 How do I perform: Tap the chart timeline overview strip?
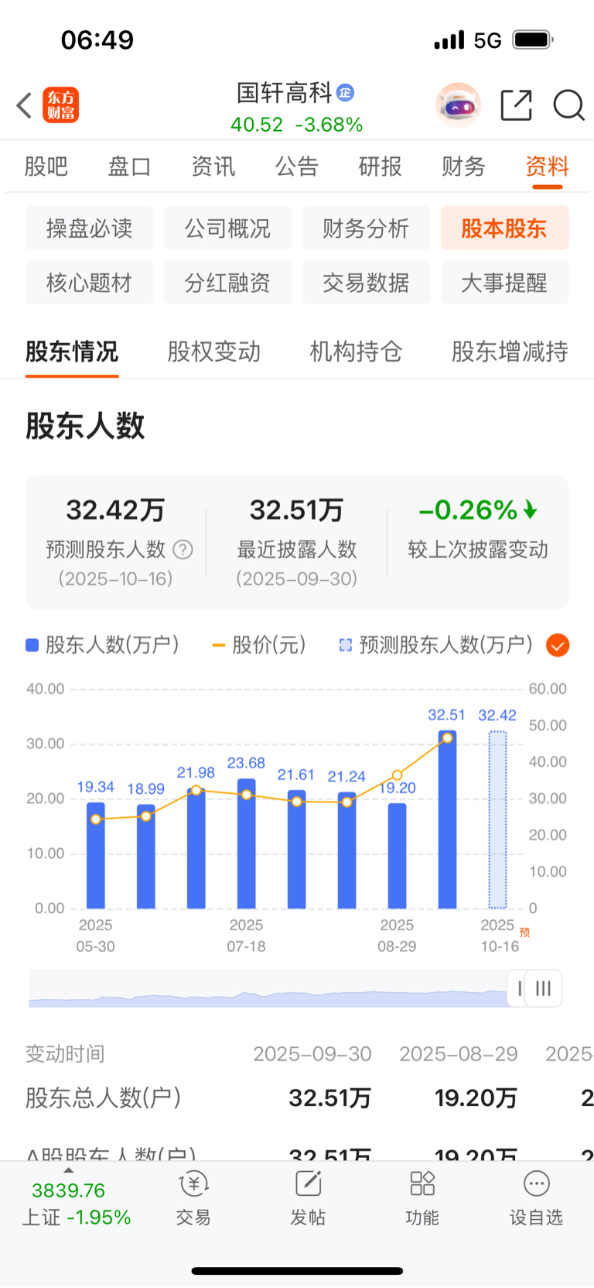[x=268, y=988]
